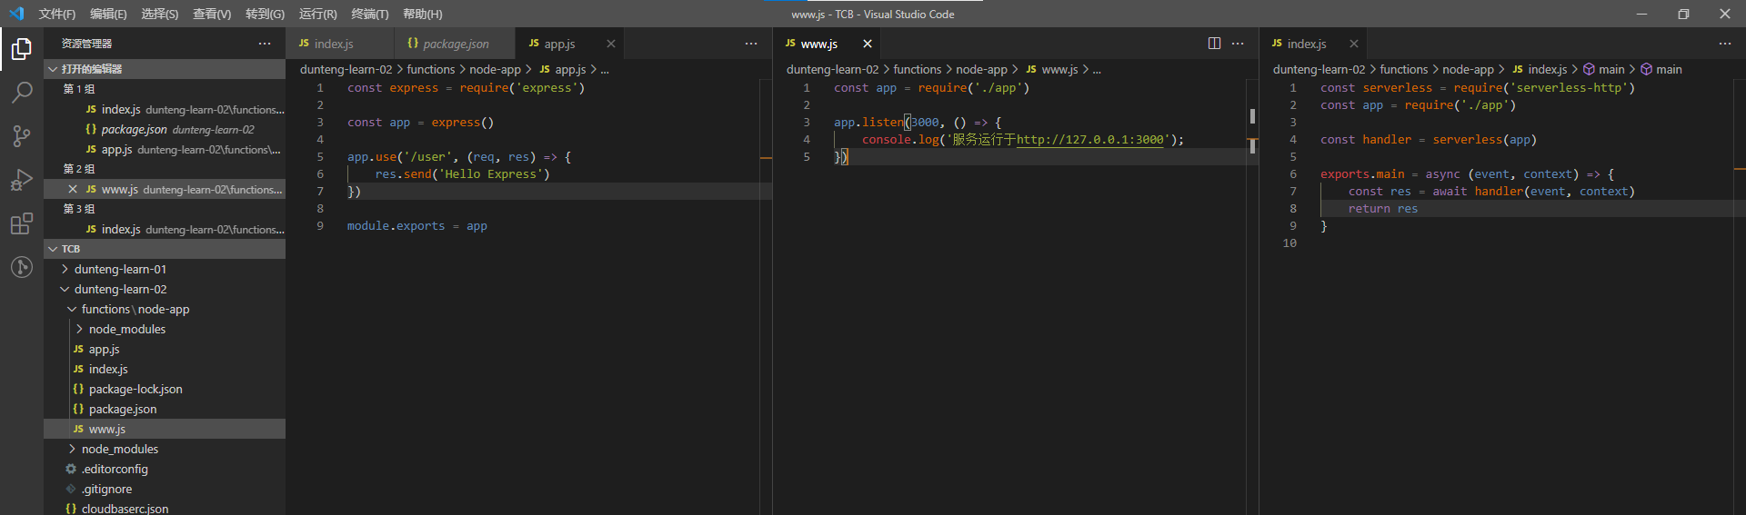
Task: Open the 选择(S) menu
Action: pos(160,14)
